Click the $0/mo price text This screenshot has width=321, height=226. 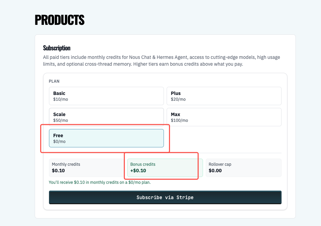(60, 142)
